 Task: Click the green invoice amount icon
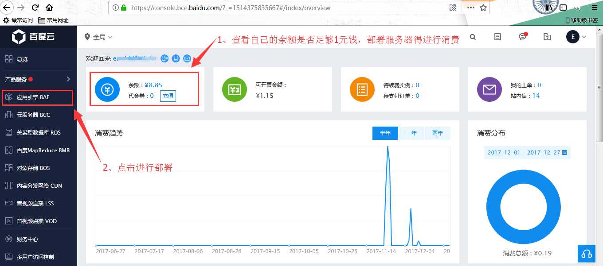pos(235,89)
